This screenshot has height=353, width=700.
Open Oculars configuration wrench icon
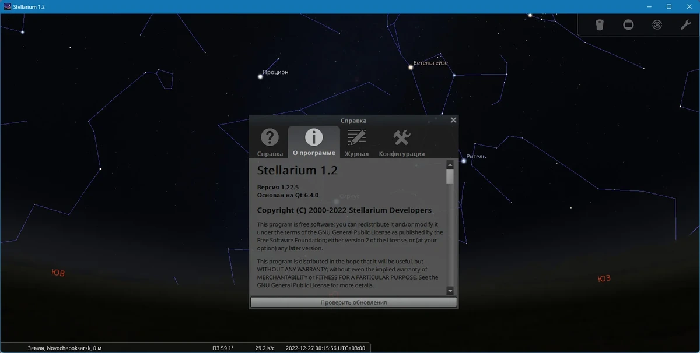click(686, 25)
